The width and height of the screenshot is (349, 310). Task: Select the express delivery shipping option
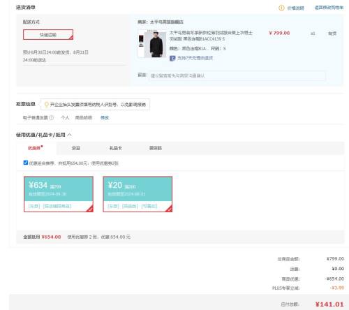coord(48,35)
